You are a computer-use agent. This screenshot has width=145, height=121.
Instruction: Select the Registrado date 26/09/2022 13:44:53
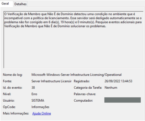118,81
